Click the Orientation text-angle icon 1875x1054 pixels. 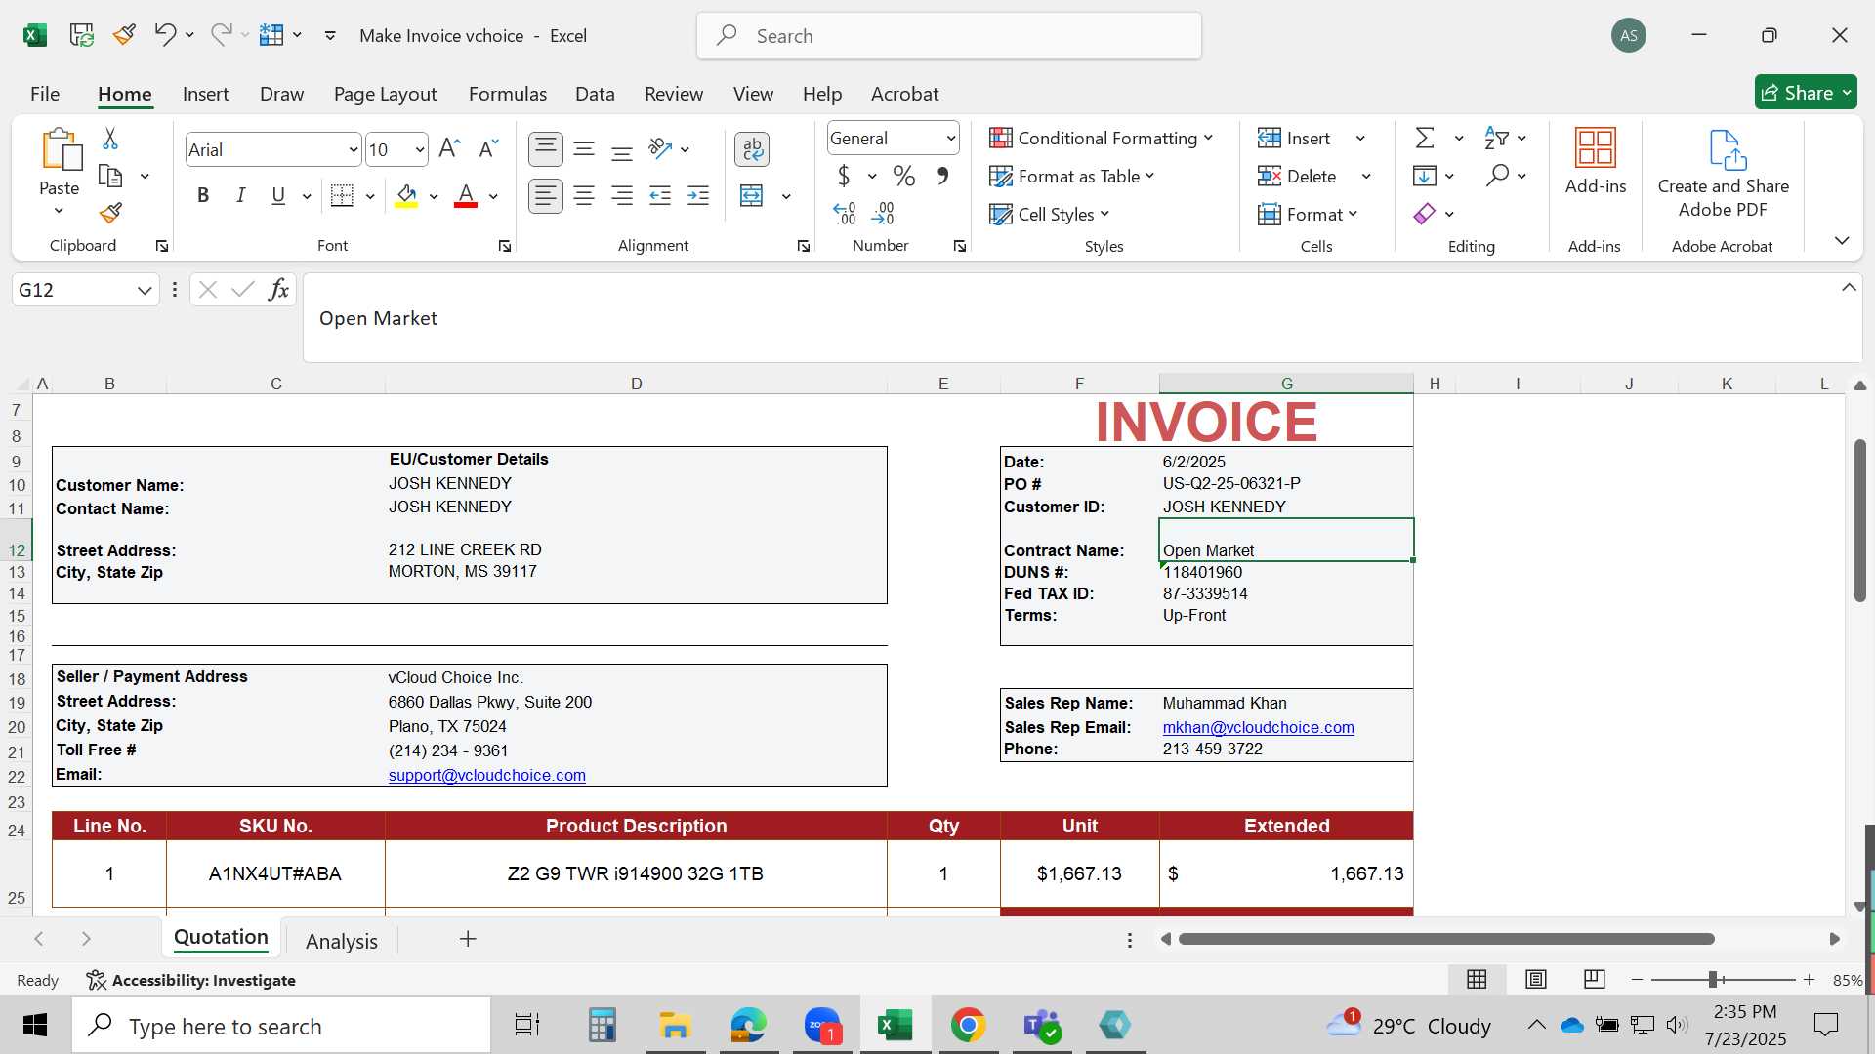coord(661,148)
